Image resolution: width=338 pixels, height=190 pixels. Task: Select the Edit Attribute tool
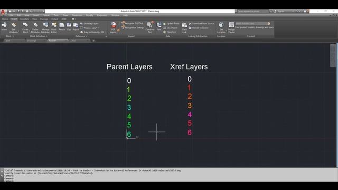[x=13, y=27]
